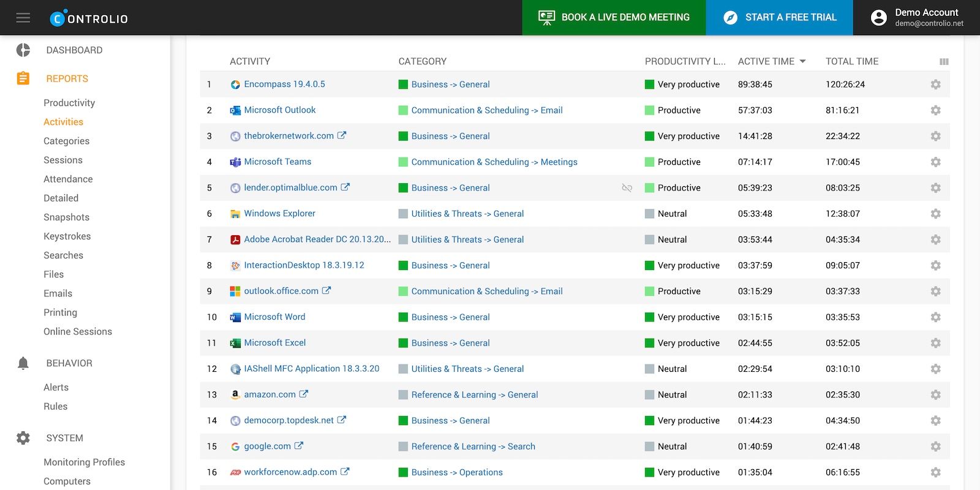Click the Behavior bell icon
The height and width of the screenshot is (490, 980).
coord(23,363)
